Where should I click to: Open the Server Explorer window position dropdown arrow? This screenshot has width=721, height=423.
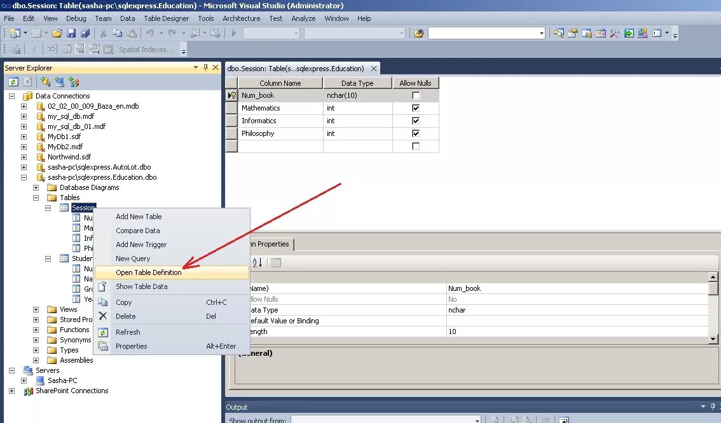tap(196, 67)
